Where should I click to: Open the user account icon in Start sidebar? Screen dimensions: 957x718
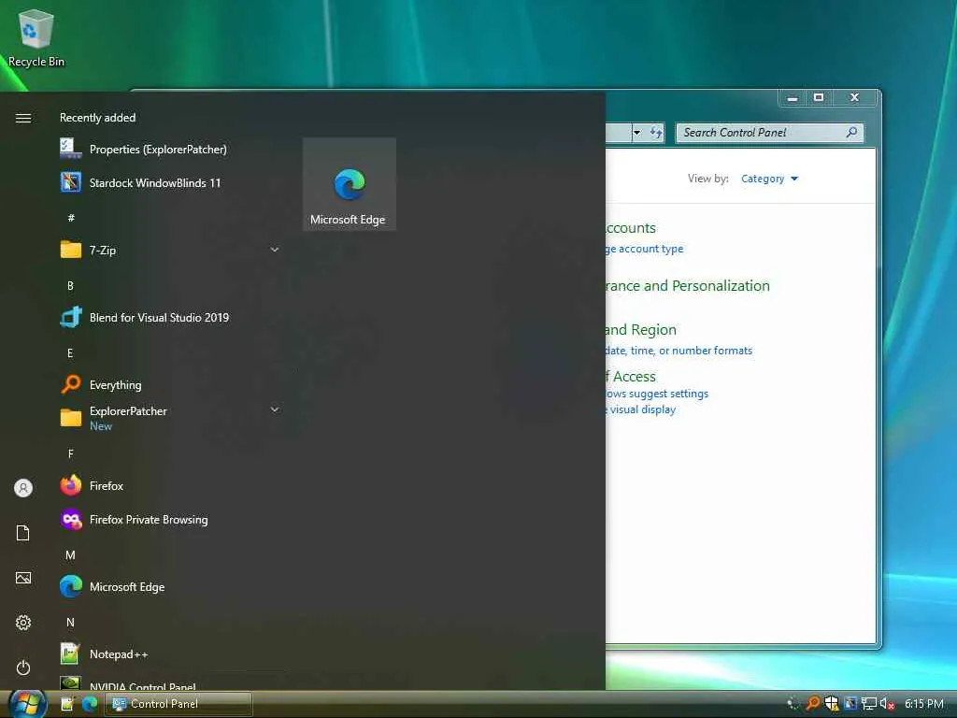[23, 488]
